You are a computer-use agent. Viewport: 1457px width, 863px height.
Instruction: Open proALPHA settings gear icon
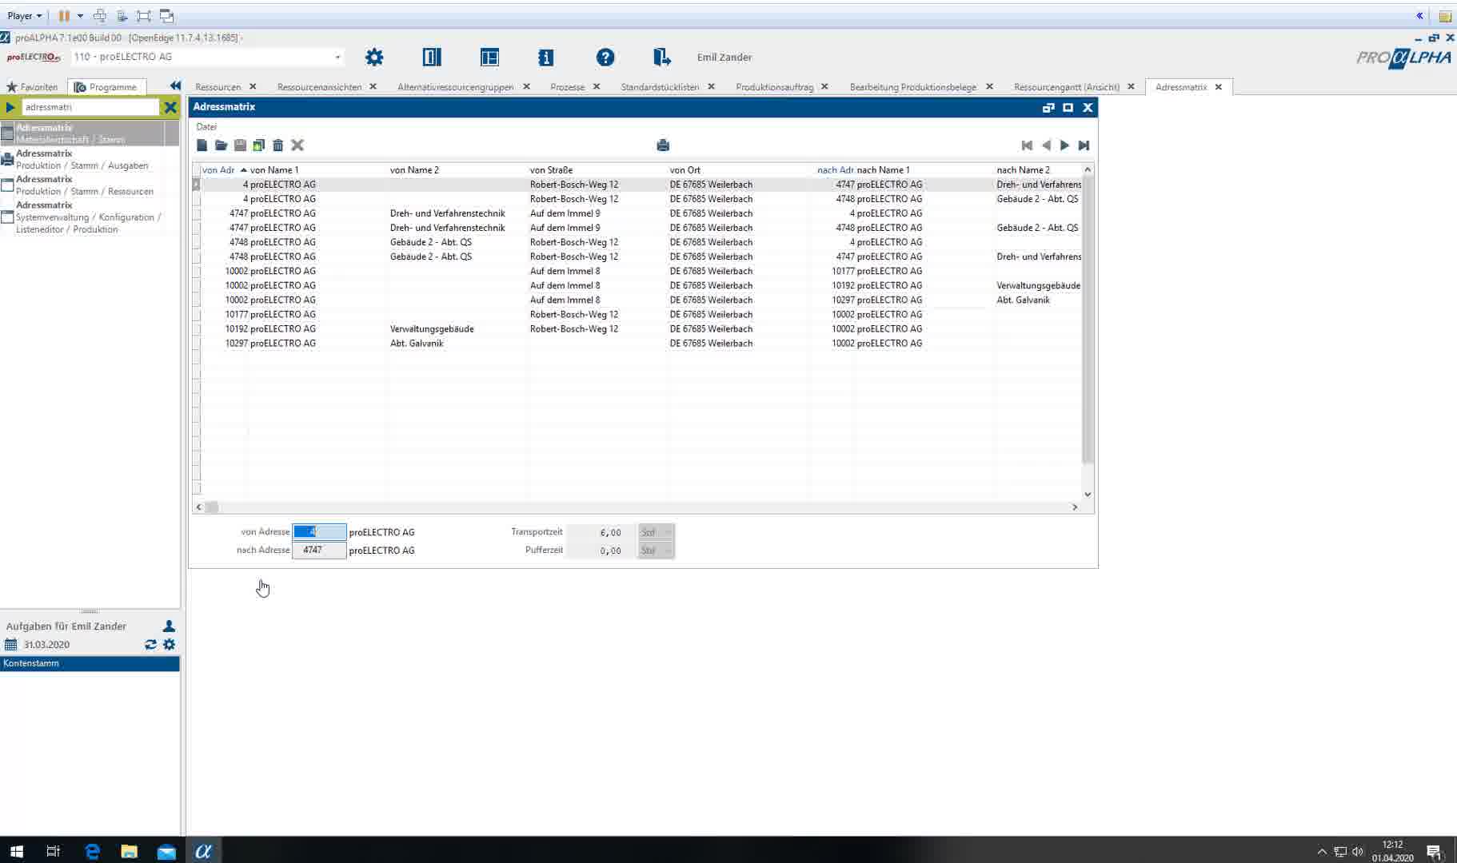point(374,57)
